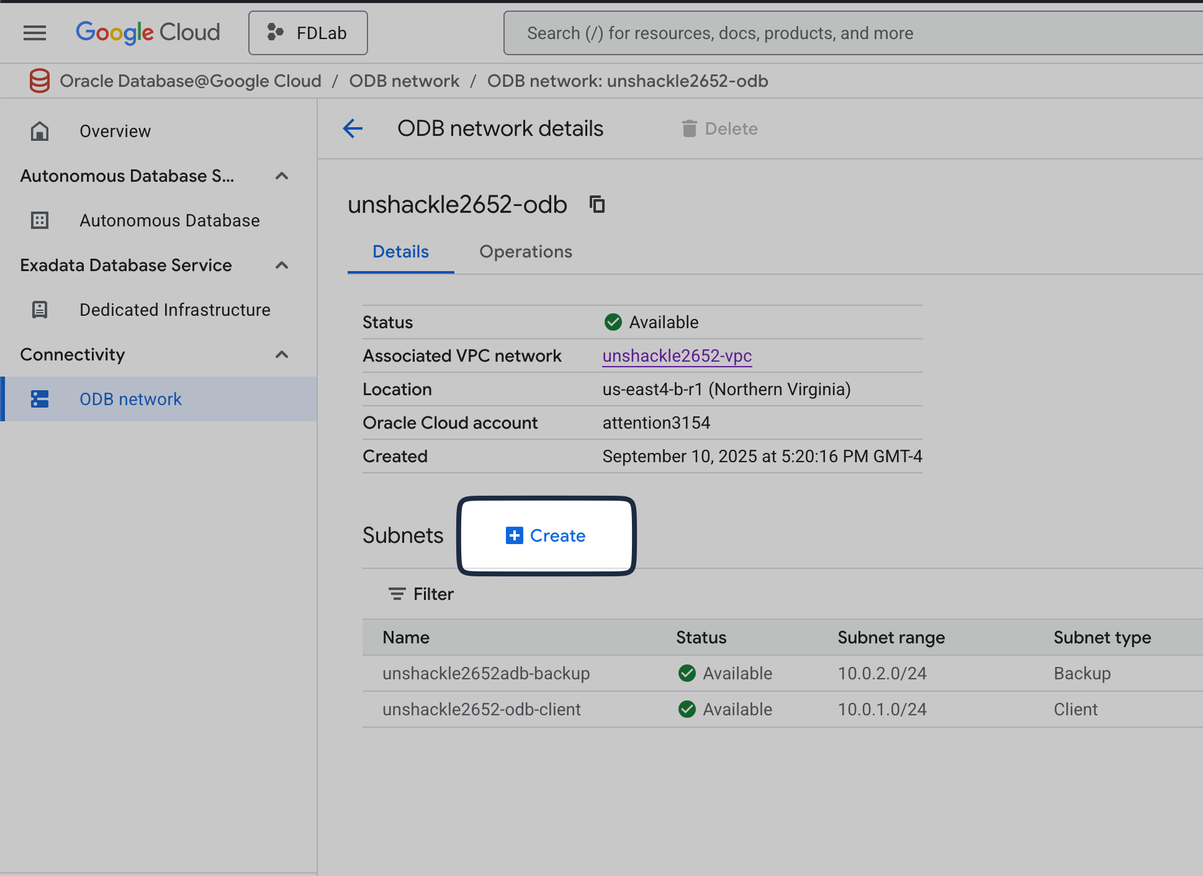The height and width of the screenshot is (876, 1203).
Task: Select the unshackle2652adb-backup subnet row
Action: click(x=782, y=673)
